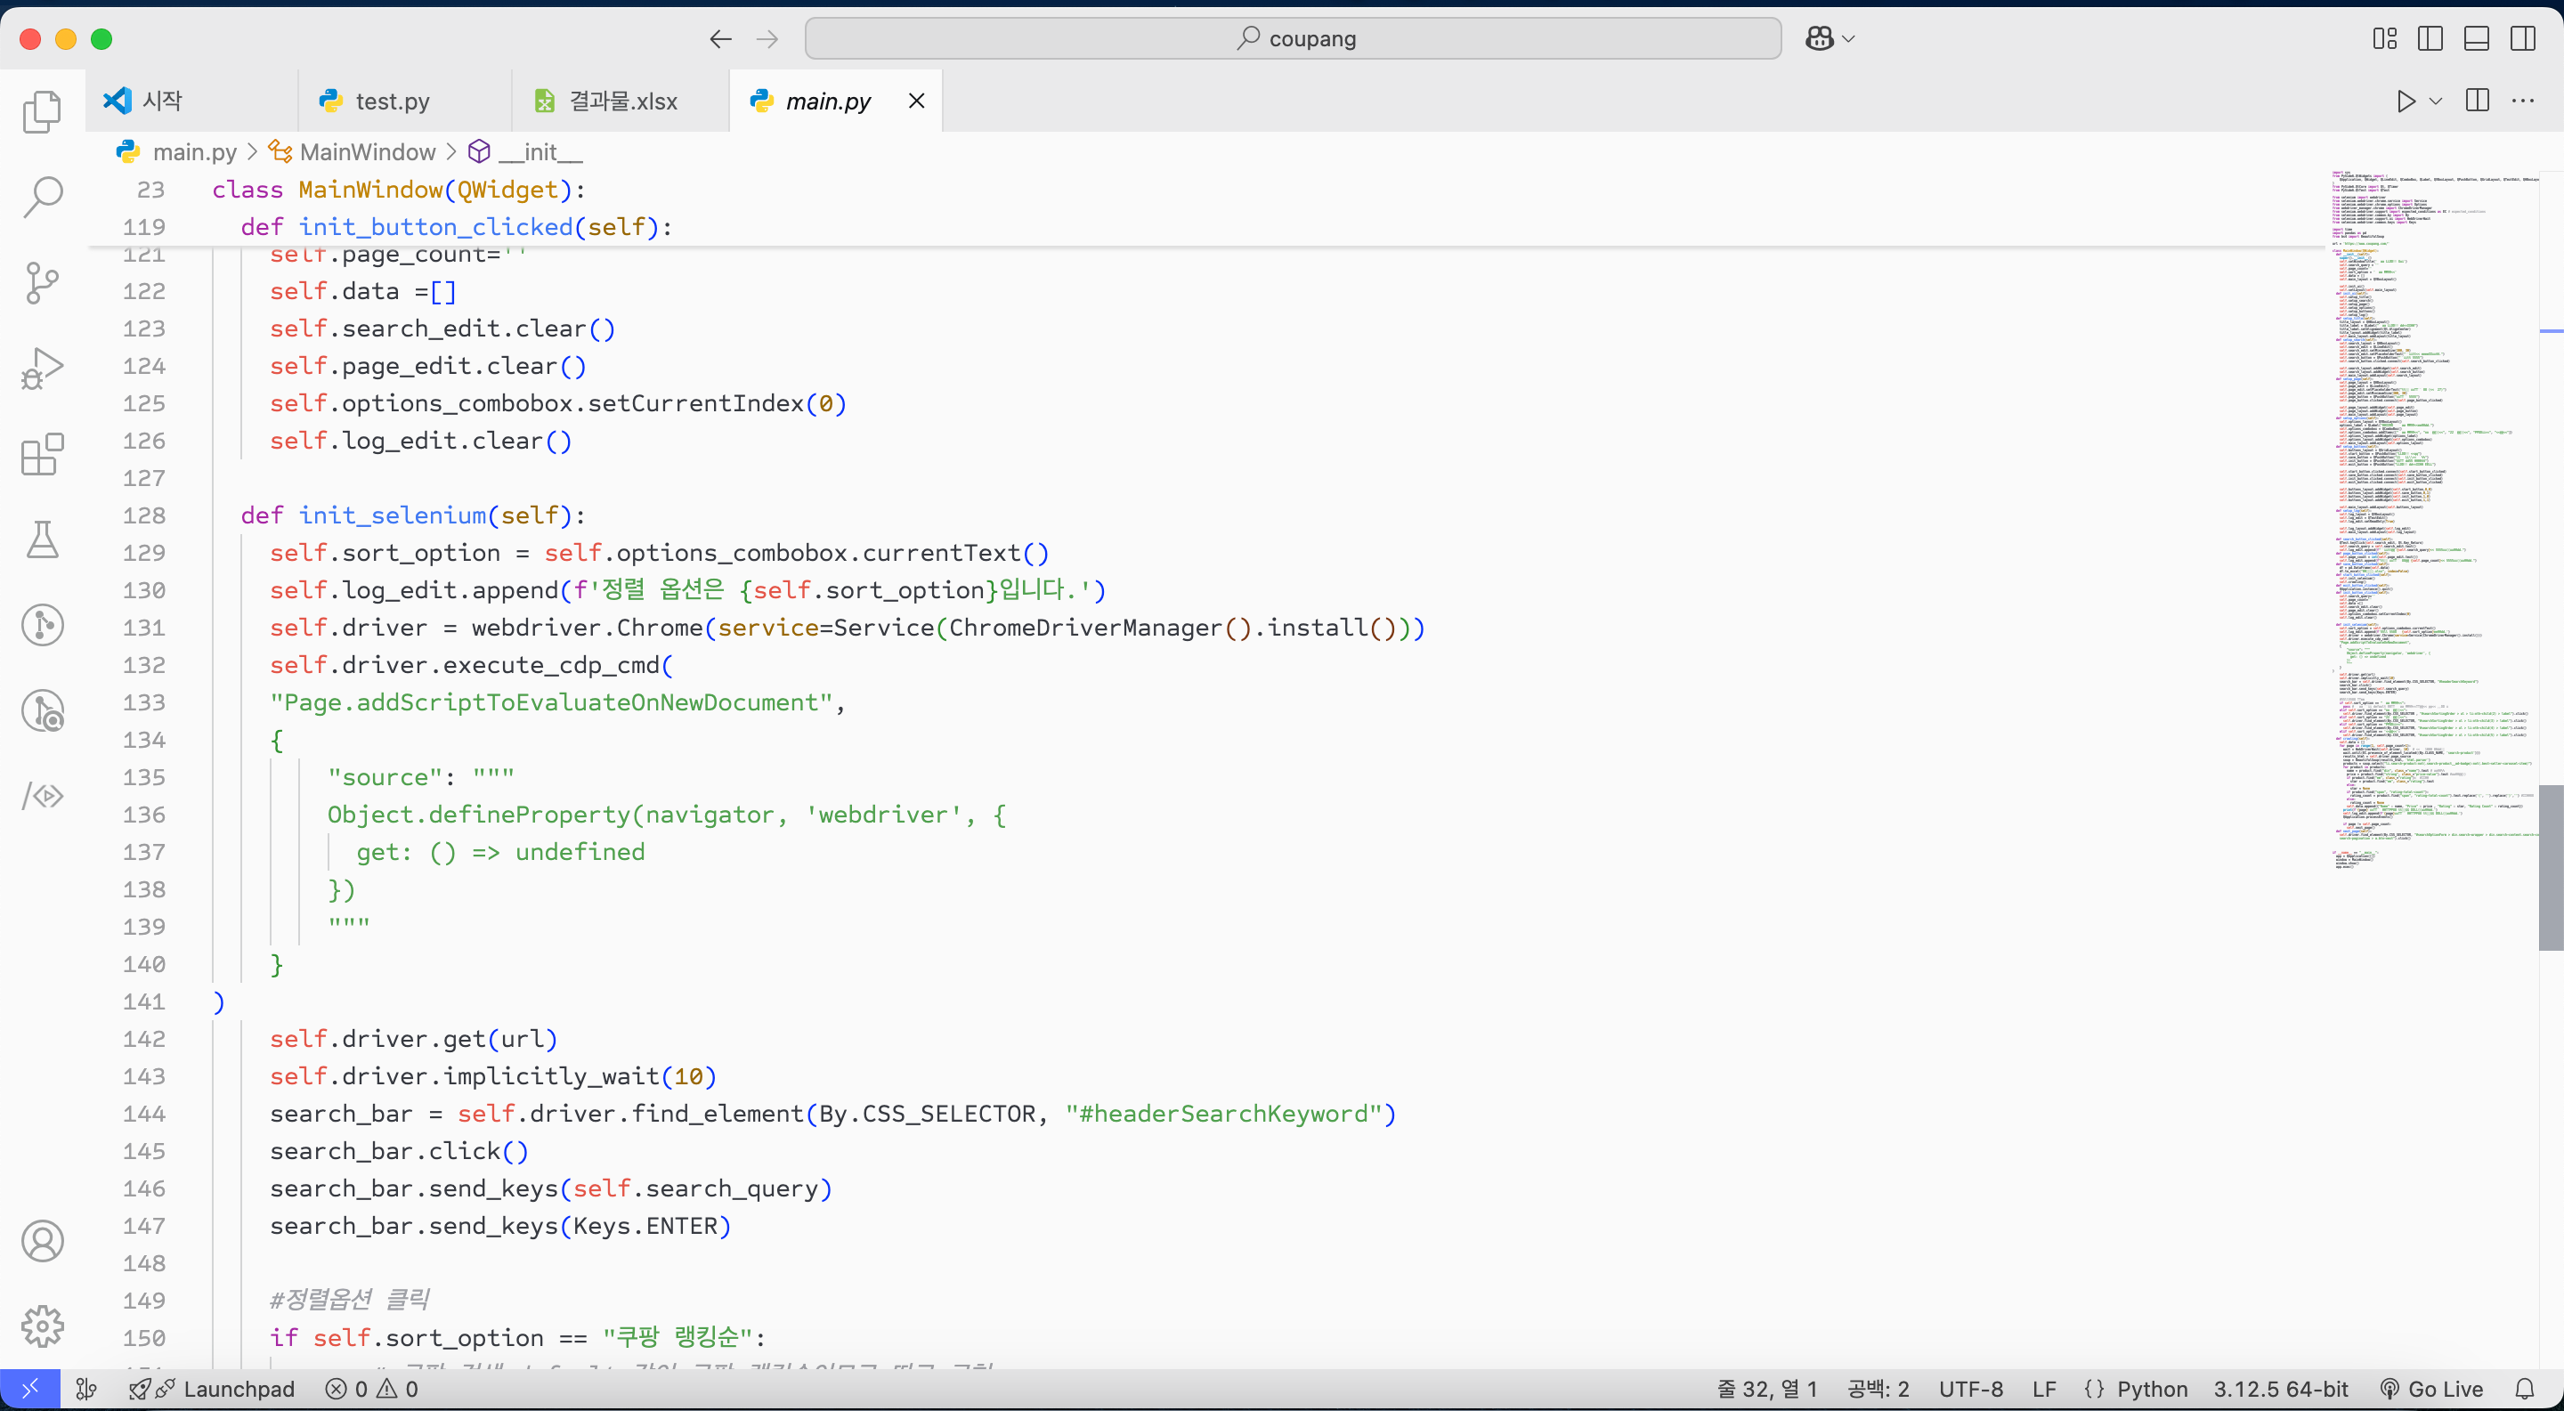Viewport: 2564px width, 1411px height.
Task: Toggle the secondary side bar layout button
Action: (x=2522, y=39)
